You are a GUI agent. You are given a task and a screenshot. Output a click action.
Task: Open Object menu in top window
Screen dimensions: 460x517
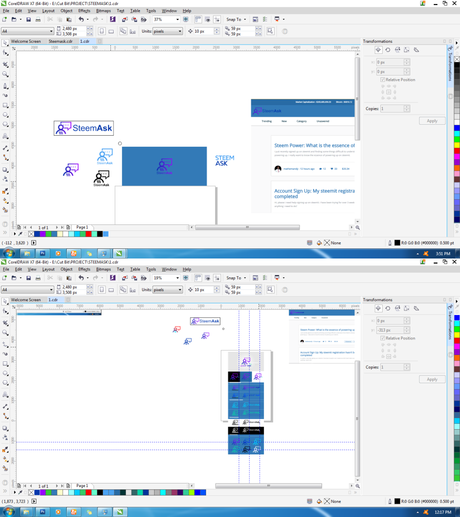[66, 11]
